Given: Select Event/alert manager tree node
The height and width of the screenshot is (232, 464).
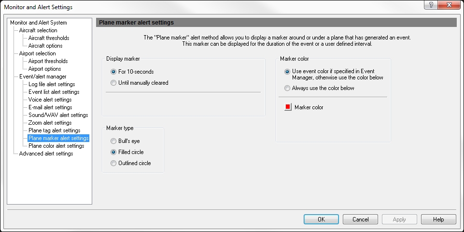Looking at the screenshot, I should pyautogui.click(x=42, y=77).
